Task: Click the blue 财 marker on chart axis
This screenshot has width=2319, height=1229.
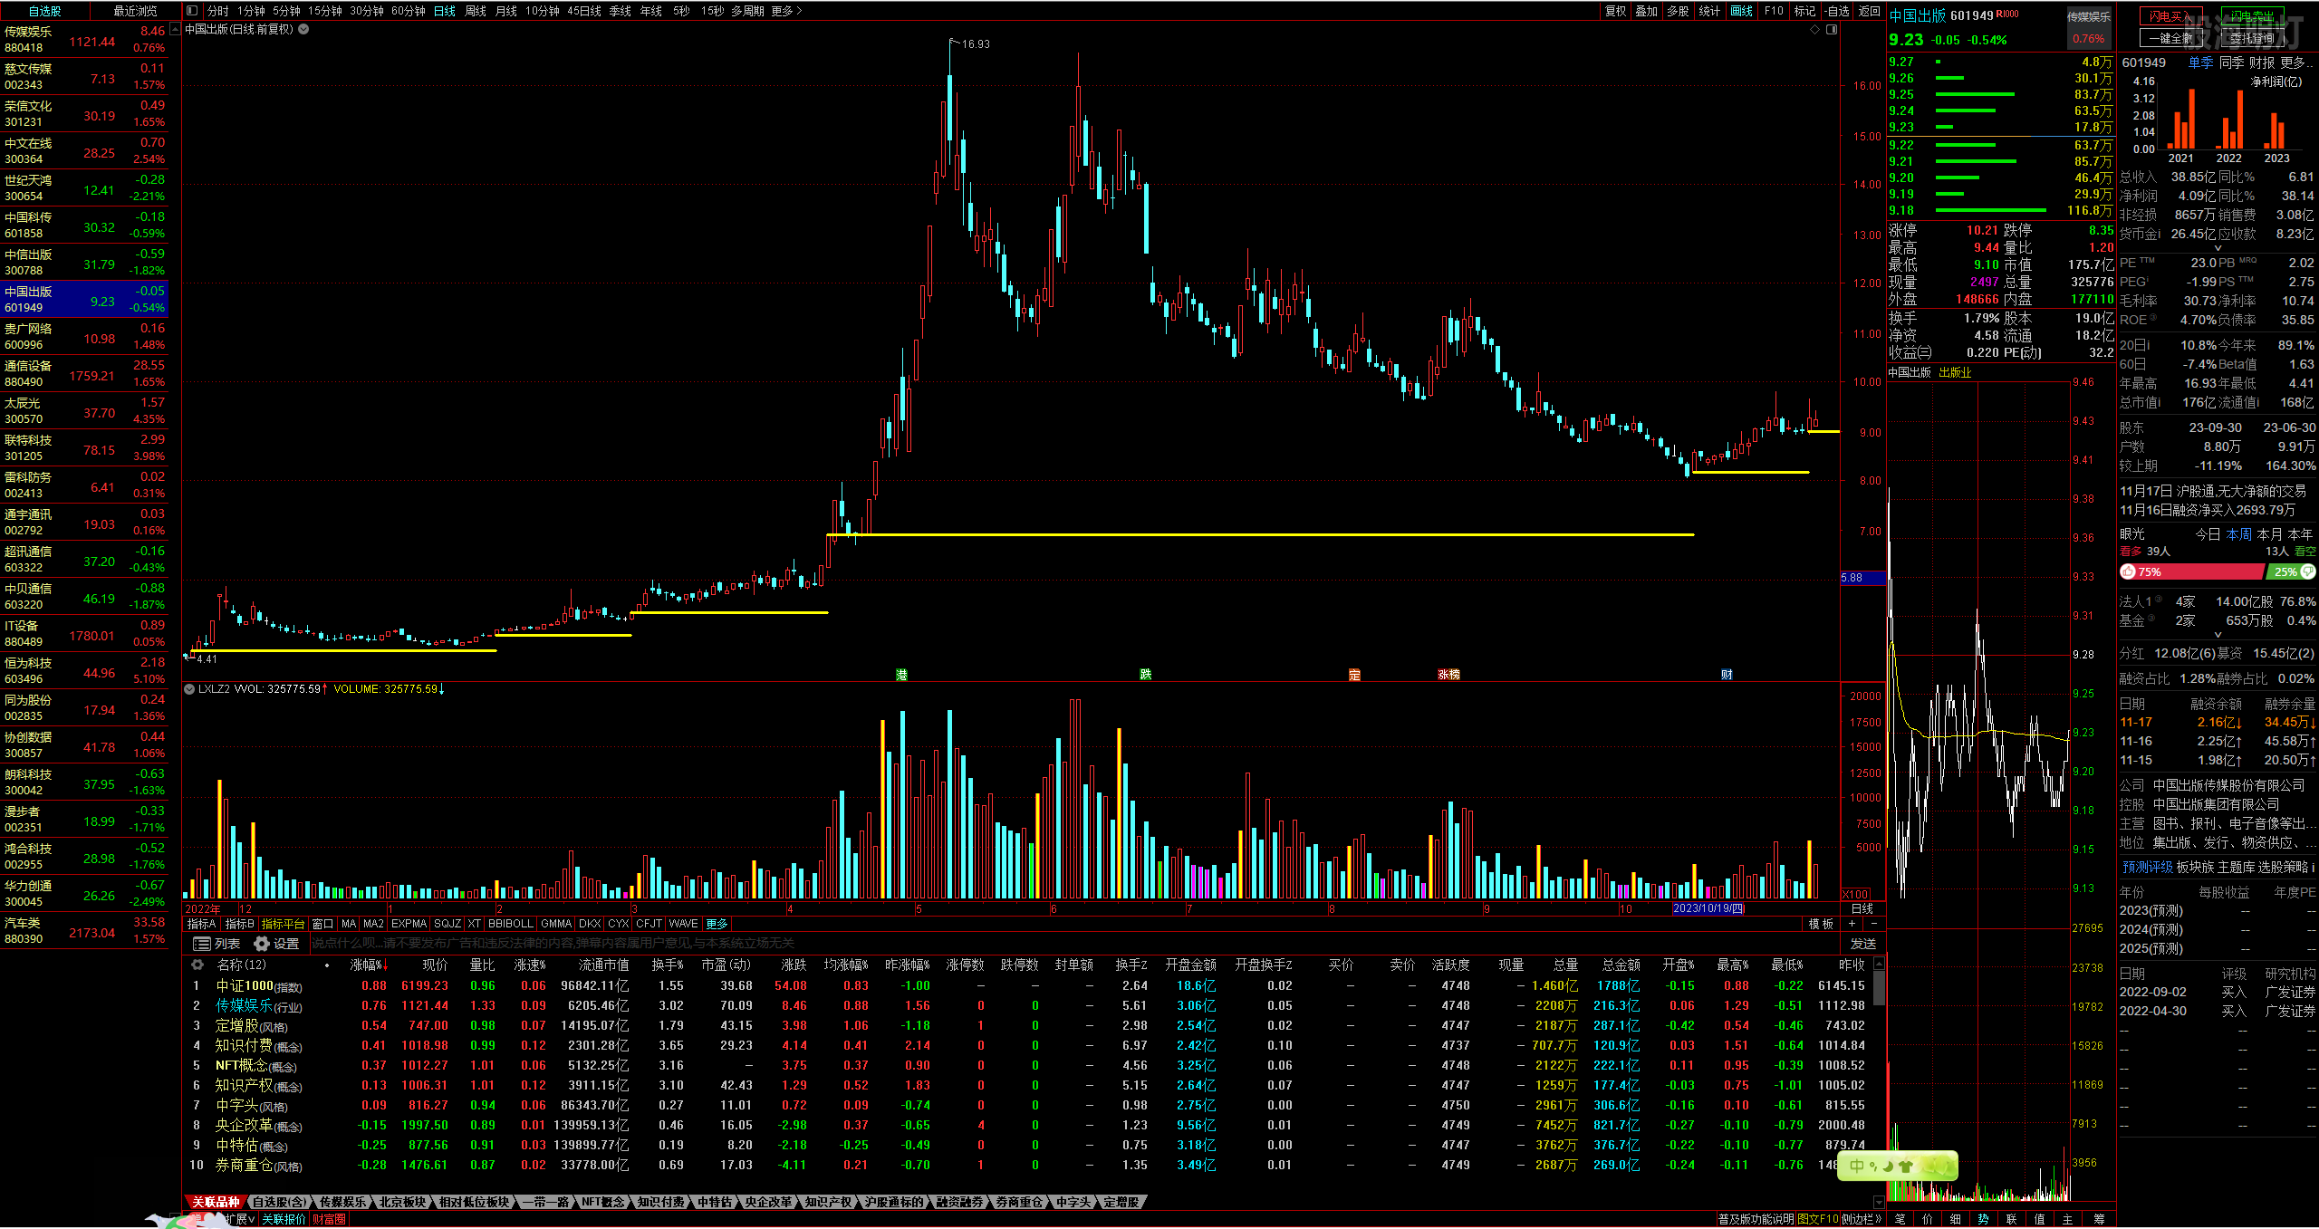Action: click(1727, 675)
